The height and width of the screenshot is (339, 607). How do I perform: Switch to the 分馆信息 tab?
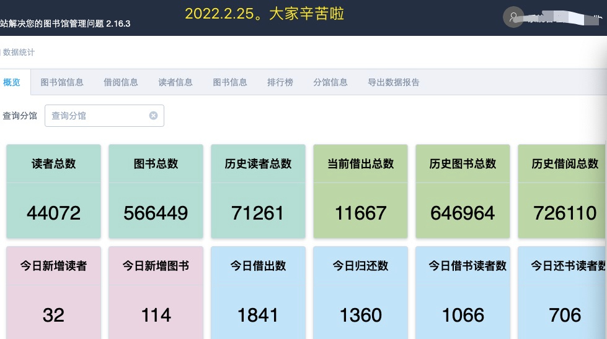(330, 82)
